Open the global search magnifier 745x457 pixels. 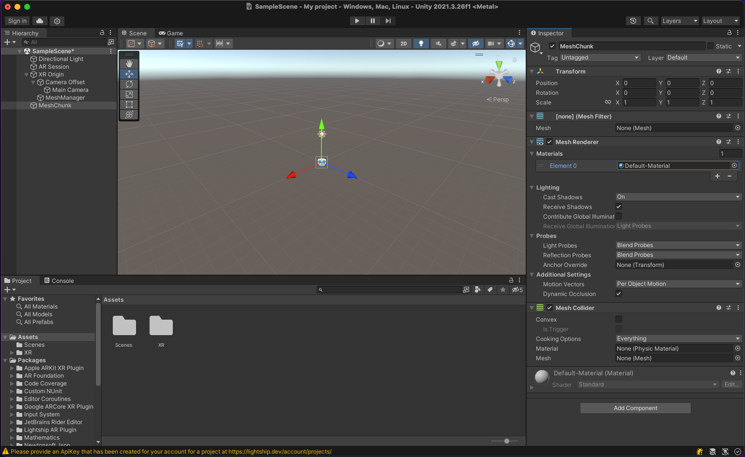[650, 21]
